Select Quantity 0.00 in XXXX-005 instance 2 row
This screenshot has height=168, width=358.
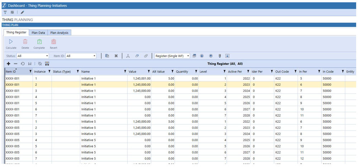click(x=187, y=127)
